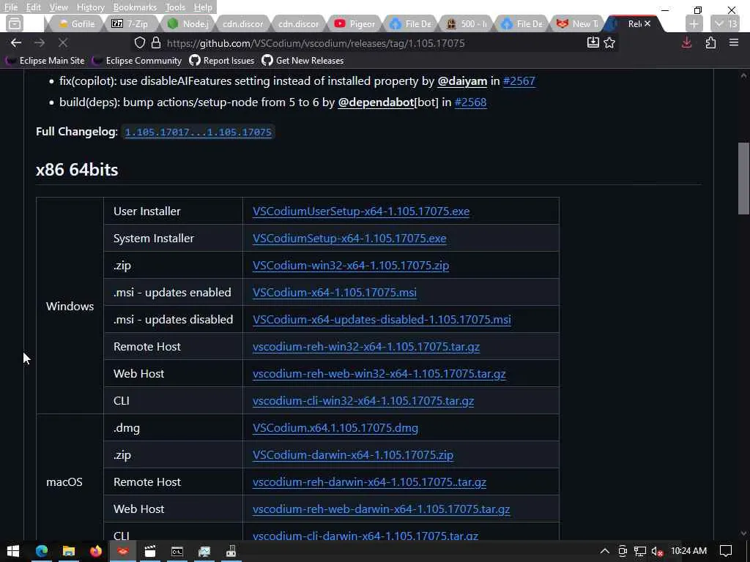
Task: Click the muted volume tray icon
Action: 658,551
